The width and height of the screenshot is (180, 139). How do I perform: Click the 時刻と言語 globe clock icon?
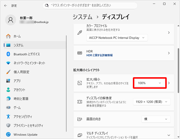tap(8, 98)
